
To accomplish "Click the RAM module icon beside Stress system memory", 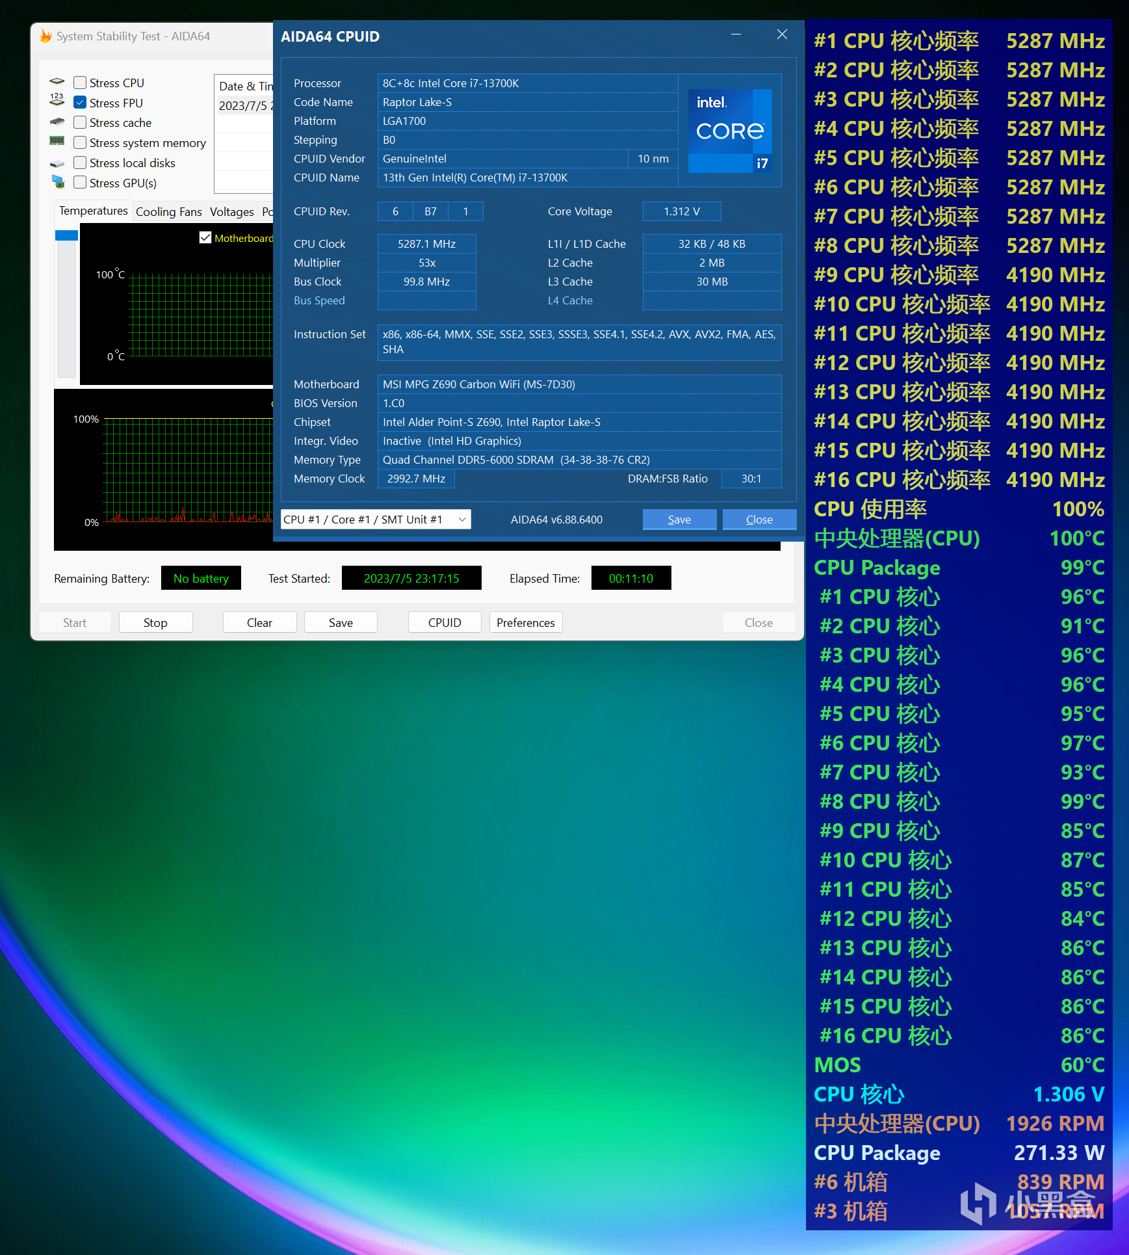I will pyautogui.click(x=57, y=141).
